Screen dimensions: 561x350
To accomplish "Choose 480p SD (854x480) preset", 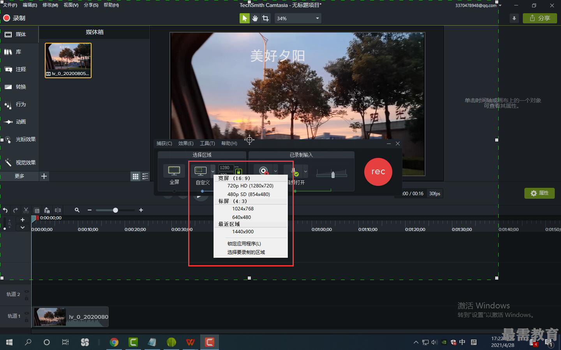I will [x=251, y=194].
